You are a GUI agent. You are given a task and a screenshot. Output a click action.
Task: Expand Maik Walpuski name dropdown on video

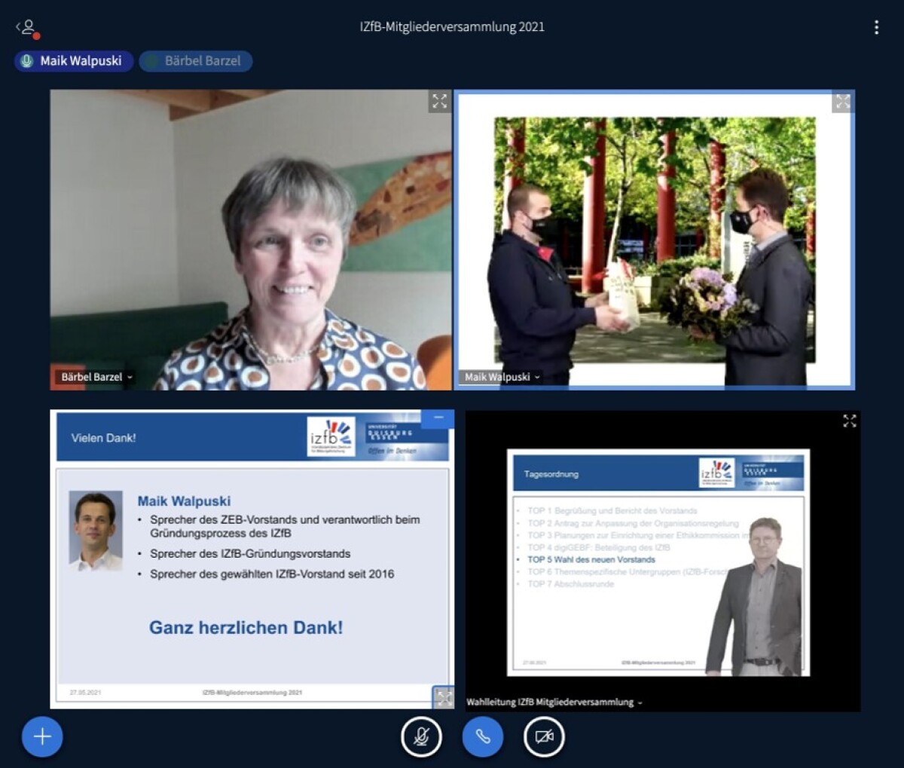point(502,377)
